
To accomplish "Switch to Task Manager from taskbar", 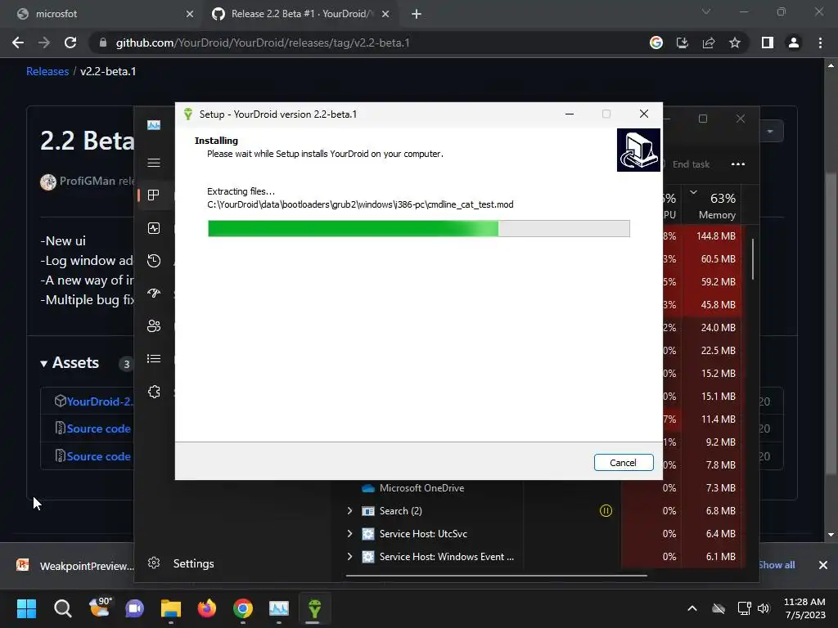I will [x=279, y=608].
